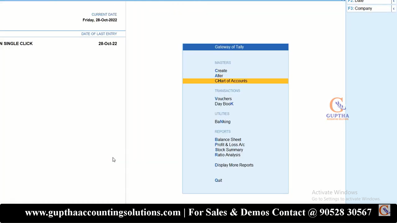Click the F3: Company button
The image size is (397, 223).
click(x=369, y=8)
